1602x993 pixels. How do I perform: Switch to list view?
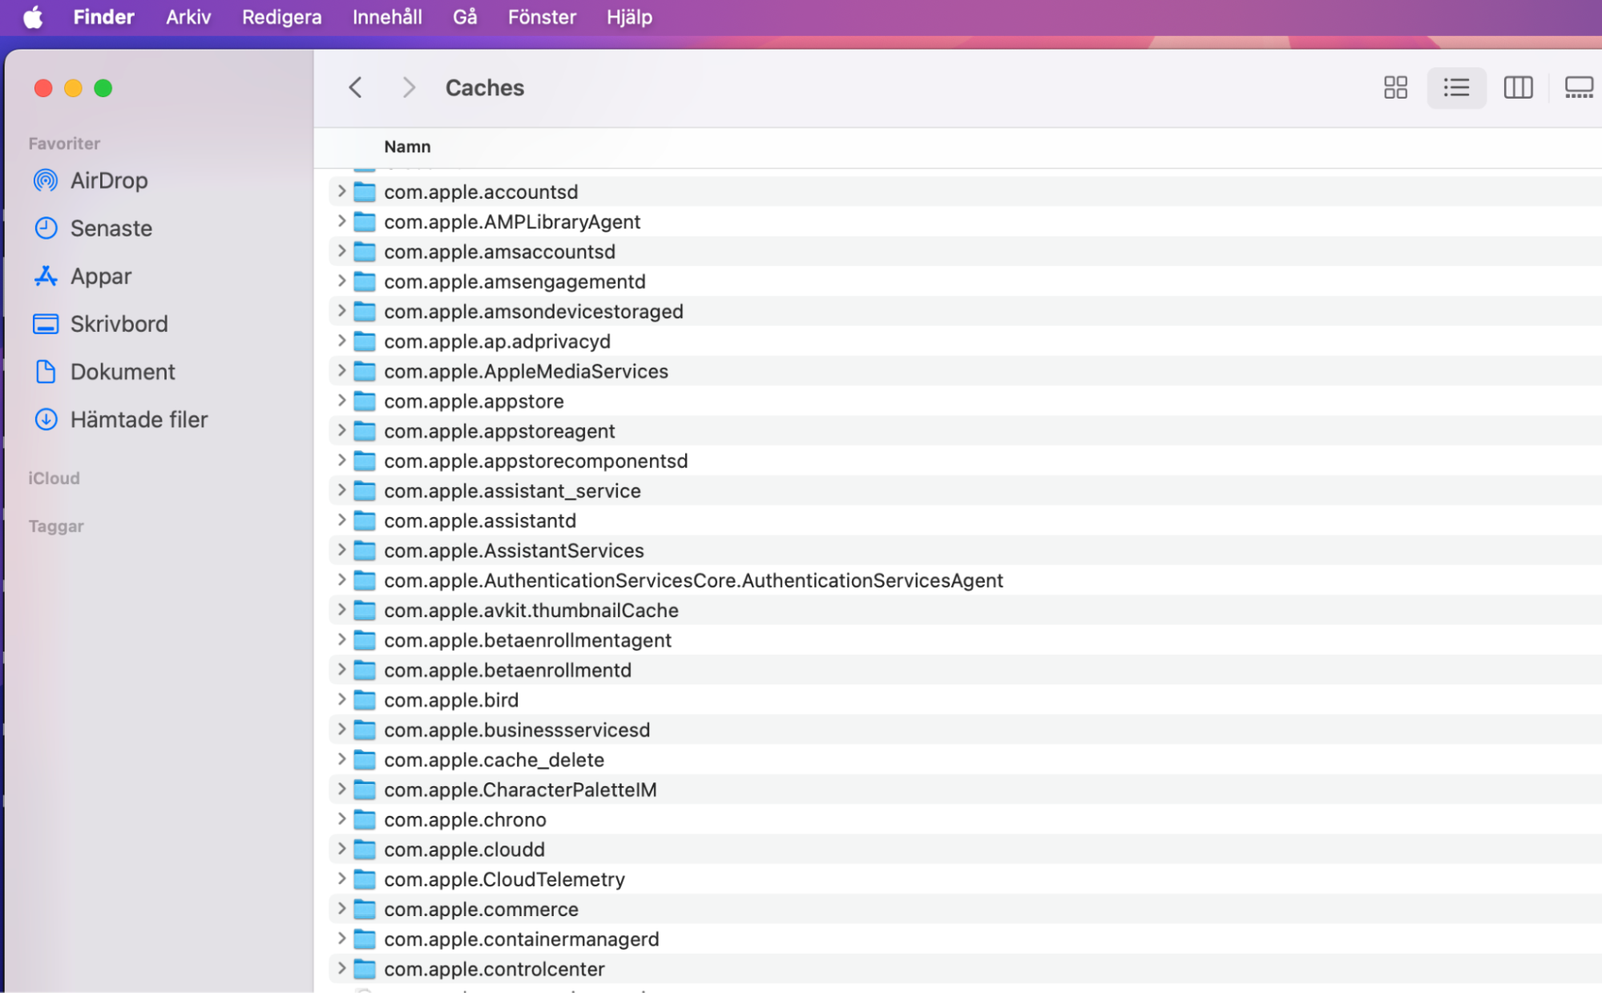tap(1456, 87)
